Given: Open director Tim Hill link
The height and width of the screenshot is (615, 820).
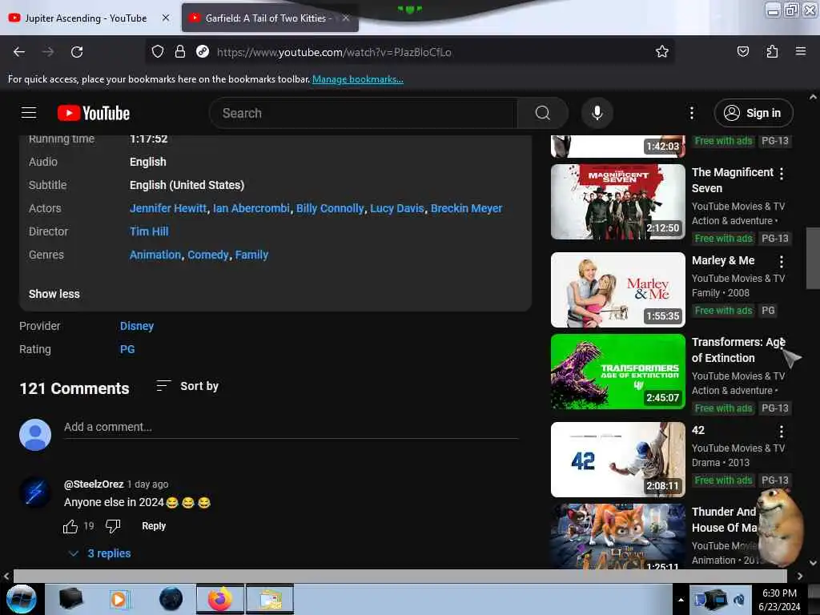Looking at the screenshot, I should tap(149, 231).
